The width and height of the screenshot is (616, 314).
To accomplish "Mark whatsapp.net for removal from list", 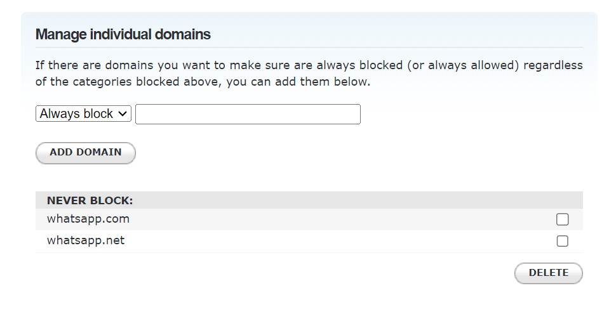I will [562, 241].
